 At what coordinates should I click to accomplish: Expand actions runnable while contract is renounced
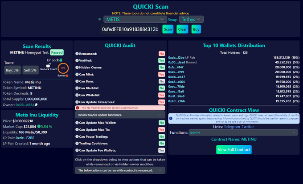120,170
